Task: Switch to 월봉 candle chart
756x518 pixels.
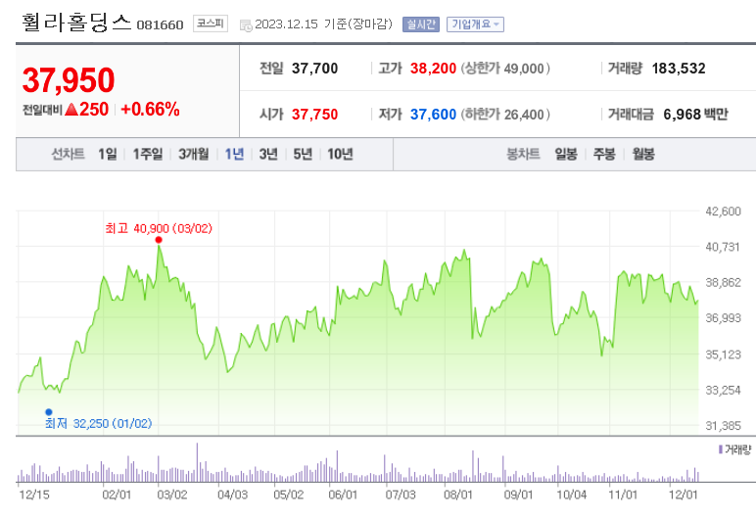Action: pyautogui.click(x=643, y=154)
